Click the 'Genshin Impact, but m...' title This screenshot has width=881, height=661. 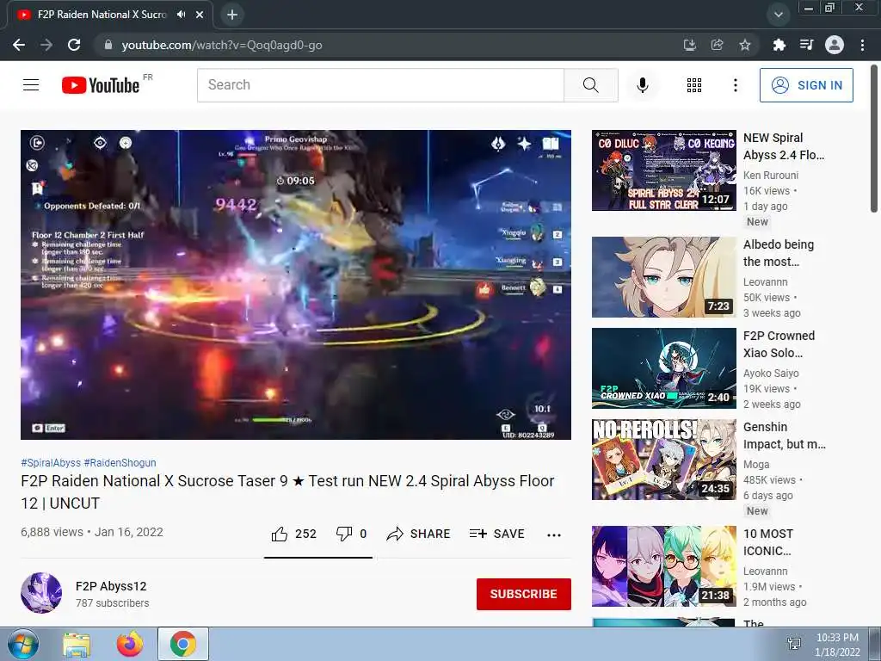(x=785, y=436)
